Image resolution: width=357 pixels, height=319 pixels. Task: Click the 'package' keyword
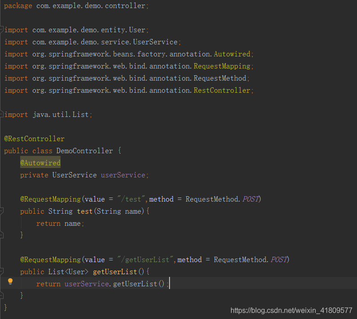click(18, 6)
